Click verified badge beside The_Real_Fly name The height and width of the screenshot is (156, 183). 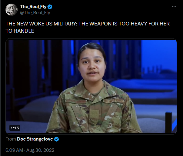coord(50,7)
